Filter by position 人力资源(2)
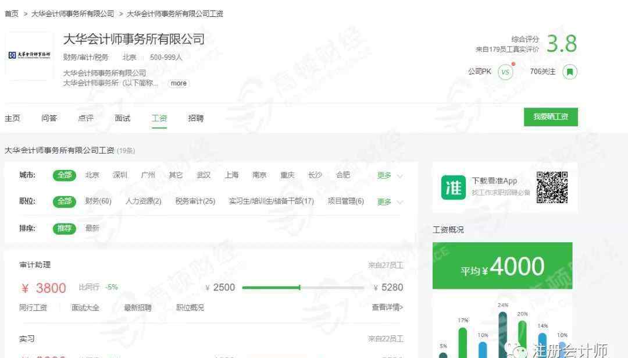Viewport: 628px width, 358px height. tap(144, 201)
